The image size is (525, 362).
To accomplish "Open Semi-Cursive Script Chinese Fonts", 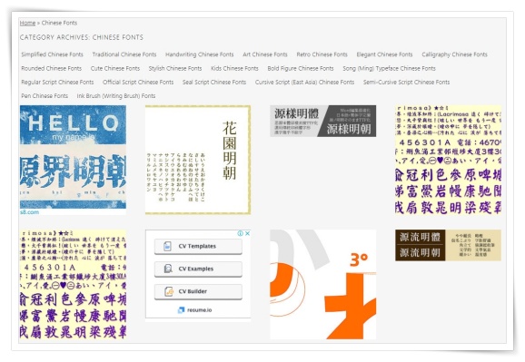I will click(x=406, y=82).
